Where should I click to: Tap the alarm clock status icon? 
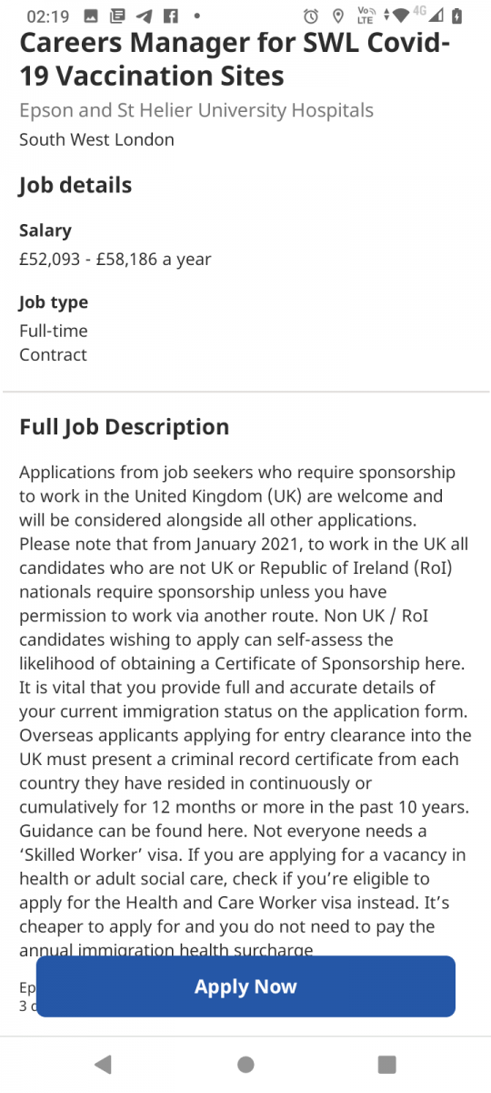(311, 16)
